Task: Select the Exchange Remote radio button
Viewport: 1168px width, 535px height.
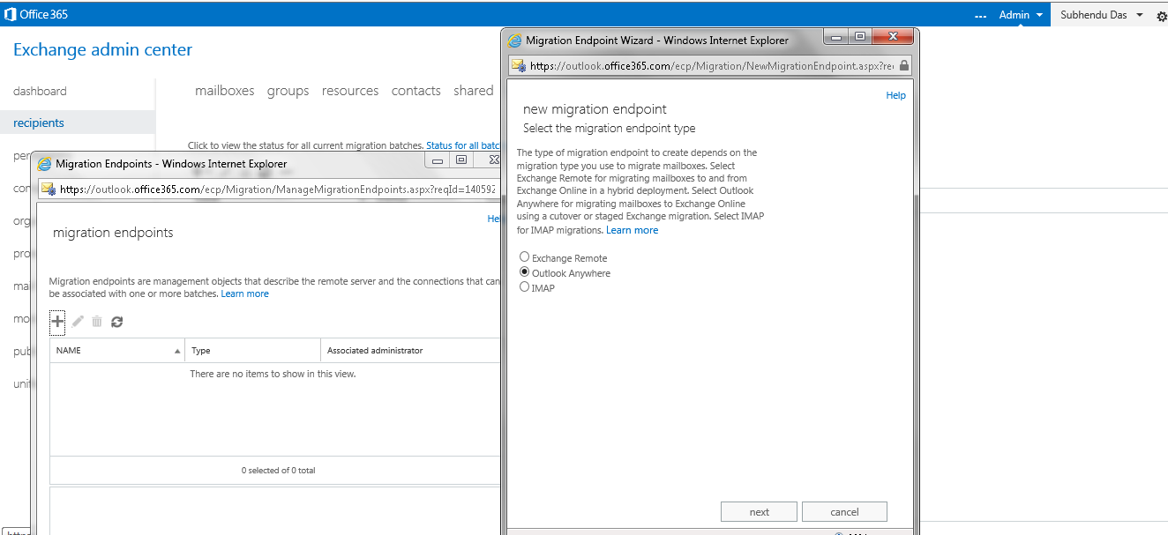Action: point(524,257)
